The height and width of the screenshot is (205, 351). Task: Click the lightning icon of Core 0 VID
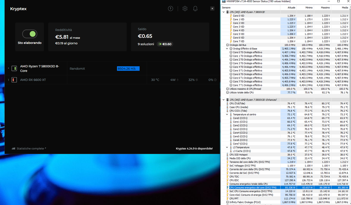(231, 16)
